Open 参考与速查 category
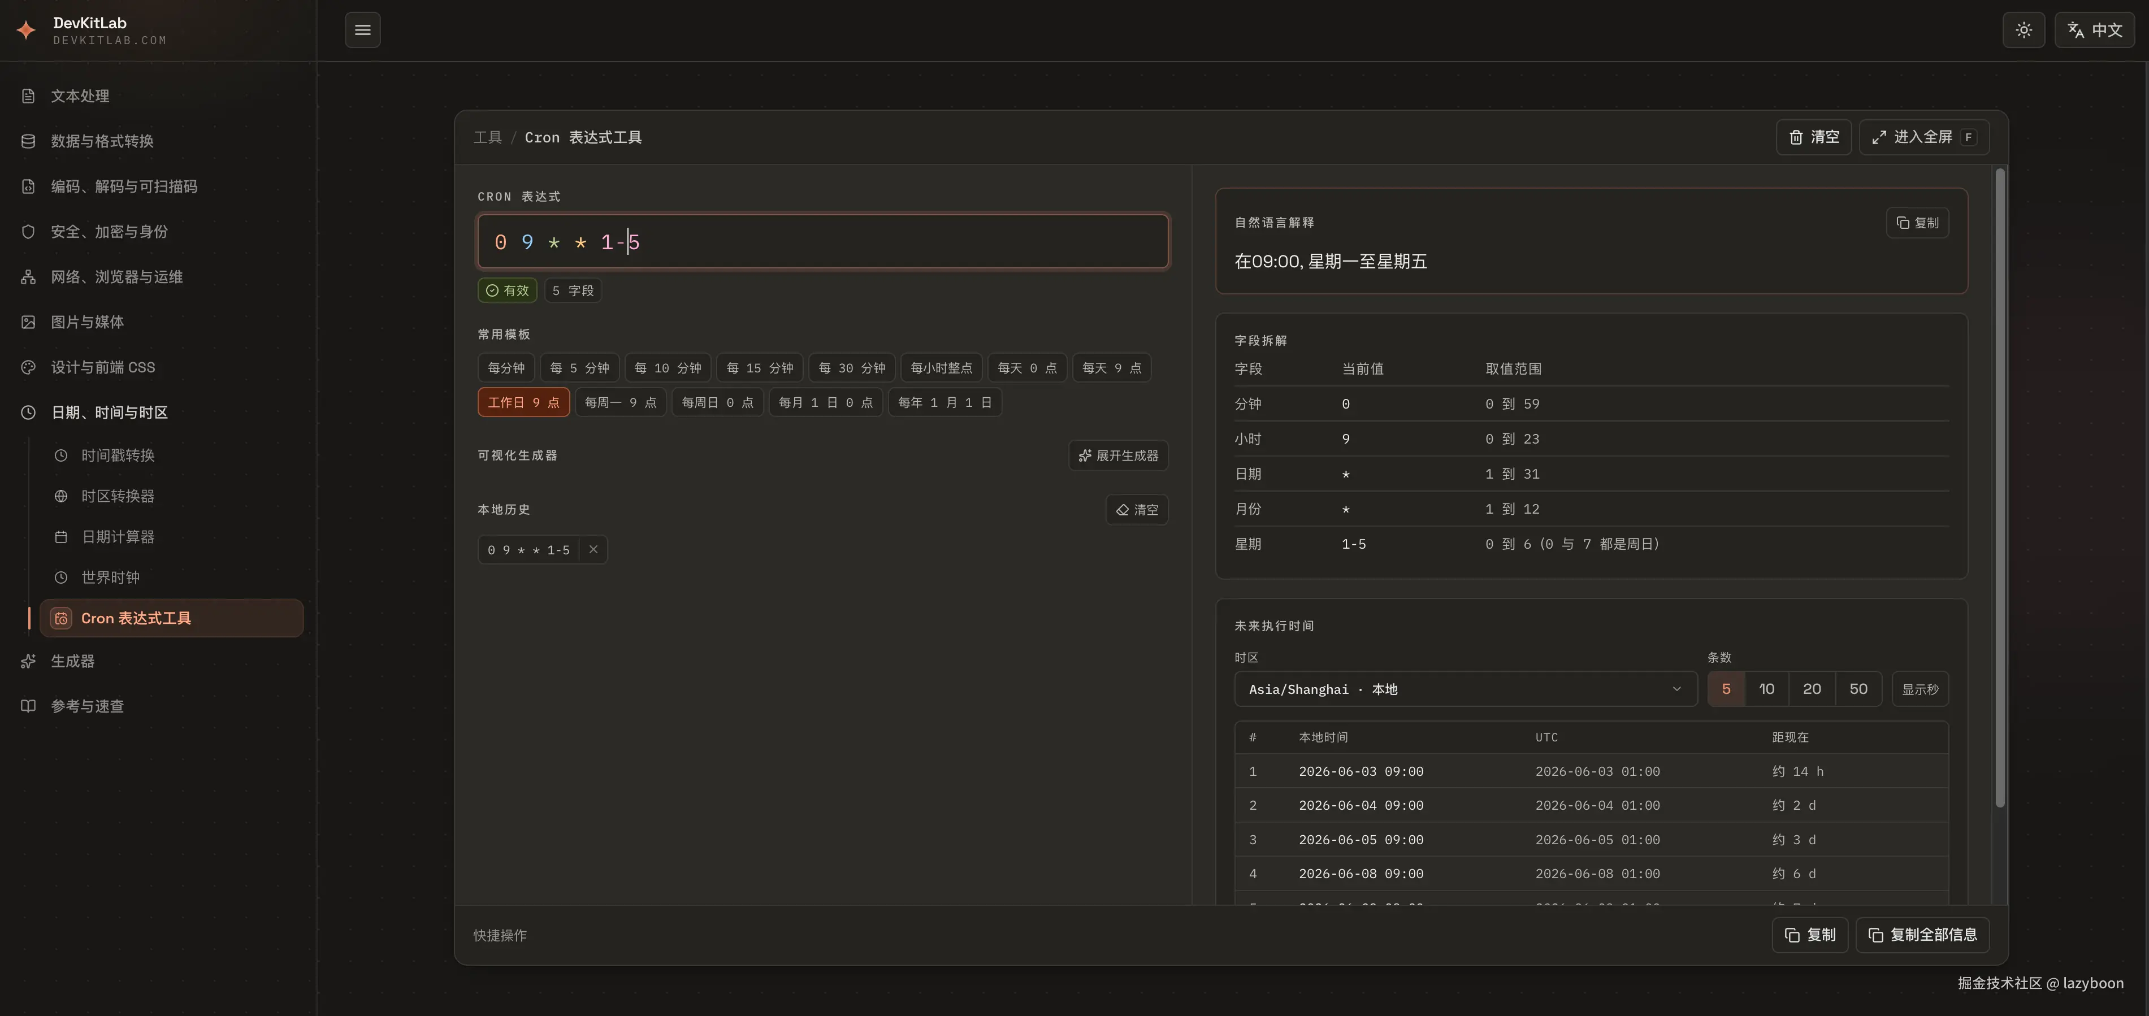Image resolution: width=2149 pixels, height=1016 pixels. (x=158, y=706)
